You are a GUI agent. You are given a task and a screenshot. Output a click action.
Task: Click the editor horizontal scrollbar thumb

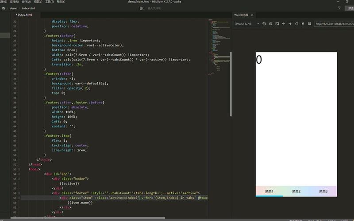88,218
